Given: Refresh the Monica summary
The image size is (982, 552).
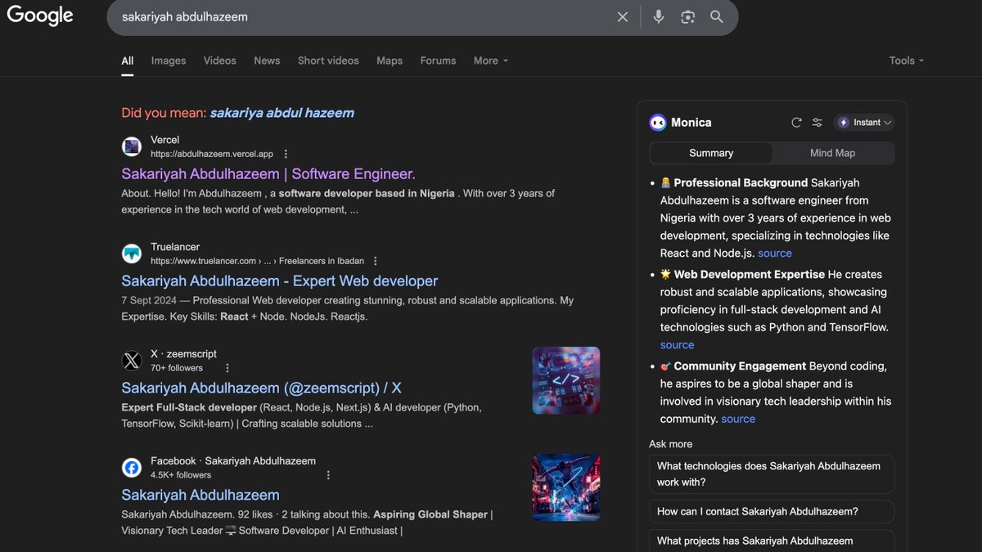Looking at the screenshot, I should [796, 123].
